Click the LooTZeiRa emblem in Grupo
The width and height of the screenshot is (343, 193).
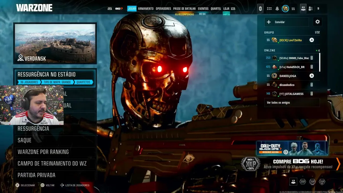pos(274,40)
